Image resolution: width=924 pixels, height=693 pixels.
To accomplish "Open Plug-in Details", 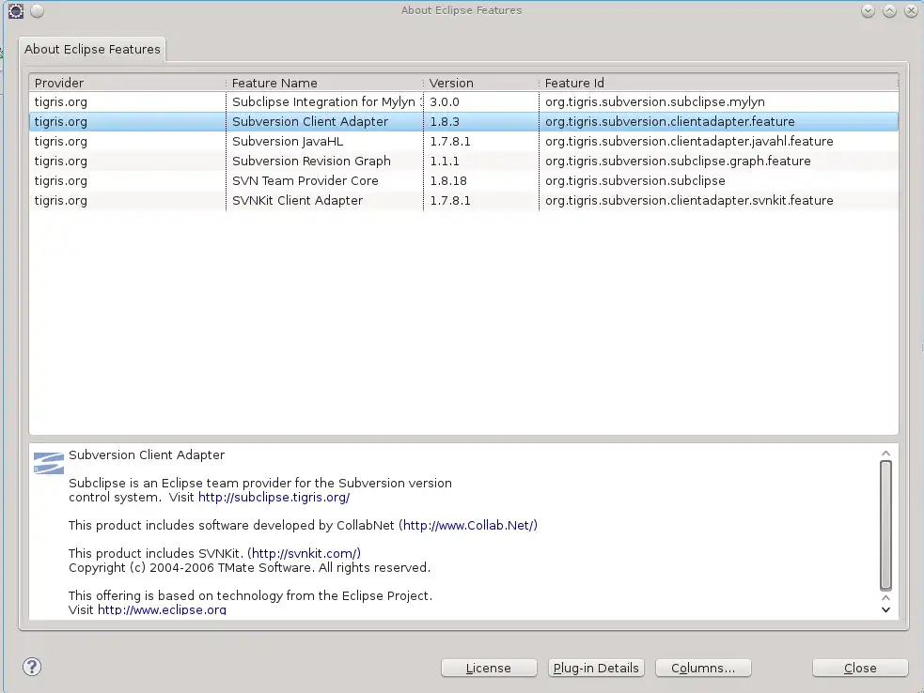I will click(x=596, y=668).
